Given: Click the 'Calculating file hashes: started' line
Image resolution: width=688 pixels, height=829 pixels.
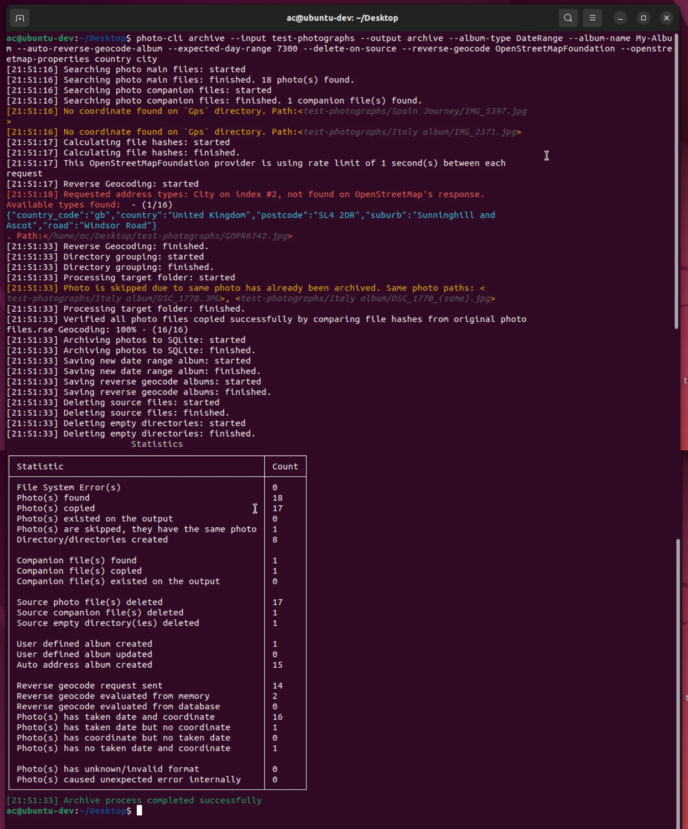Looking at the screenshot, I should tap(118, 142).
